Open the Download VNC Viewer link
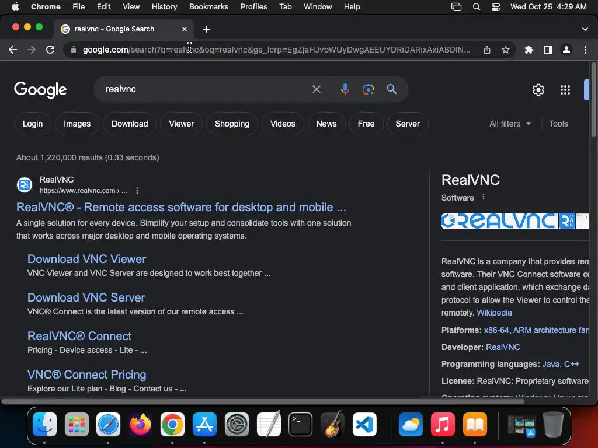This screenshot has height=448, width=598. coord(86,259)
